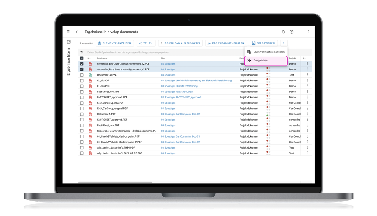The height and width of the screenshot is (216, 377).
Task: Uncheck semantha_End-User-License-Agreement_v2.PDF checkbox
Action: coord(82,64)
